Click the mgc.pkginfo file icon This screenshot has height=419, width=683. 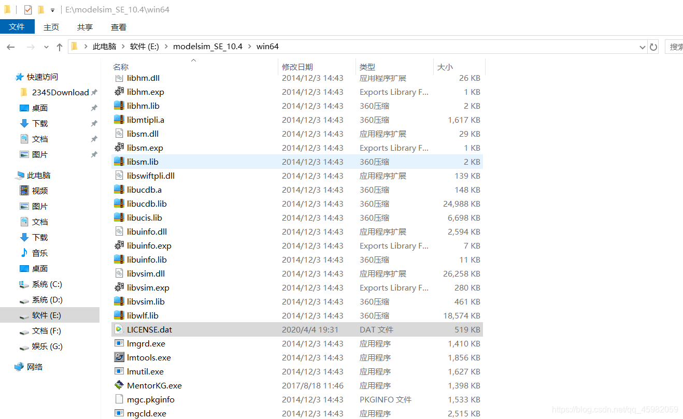point(119,399)
